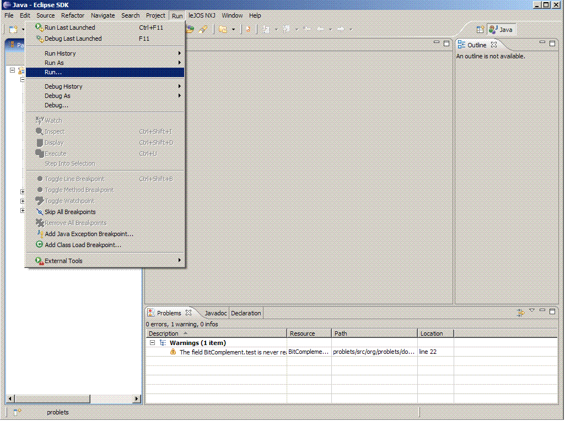The image size is (565, 421).
Task: Choose Debug Last Launched
Action: pyautogui.click(x=105, y=39)
